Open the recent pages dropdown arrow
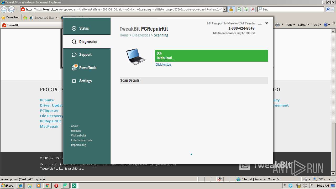This screenshot has height=189, width=336. click(17, 9)
